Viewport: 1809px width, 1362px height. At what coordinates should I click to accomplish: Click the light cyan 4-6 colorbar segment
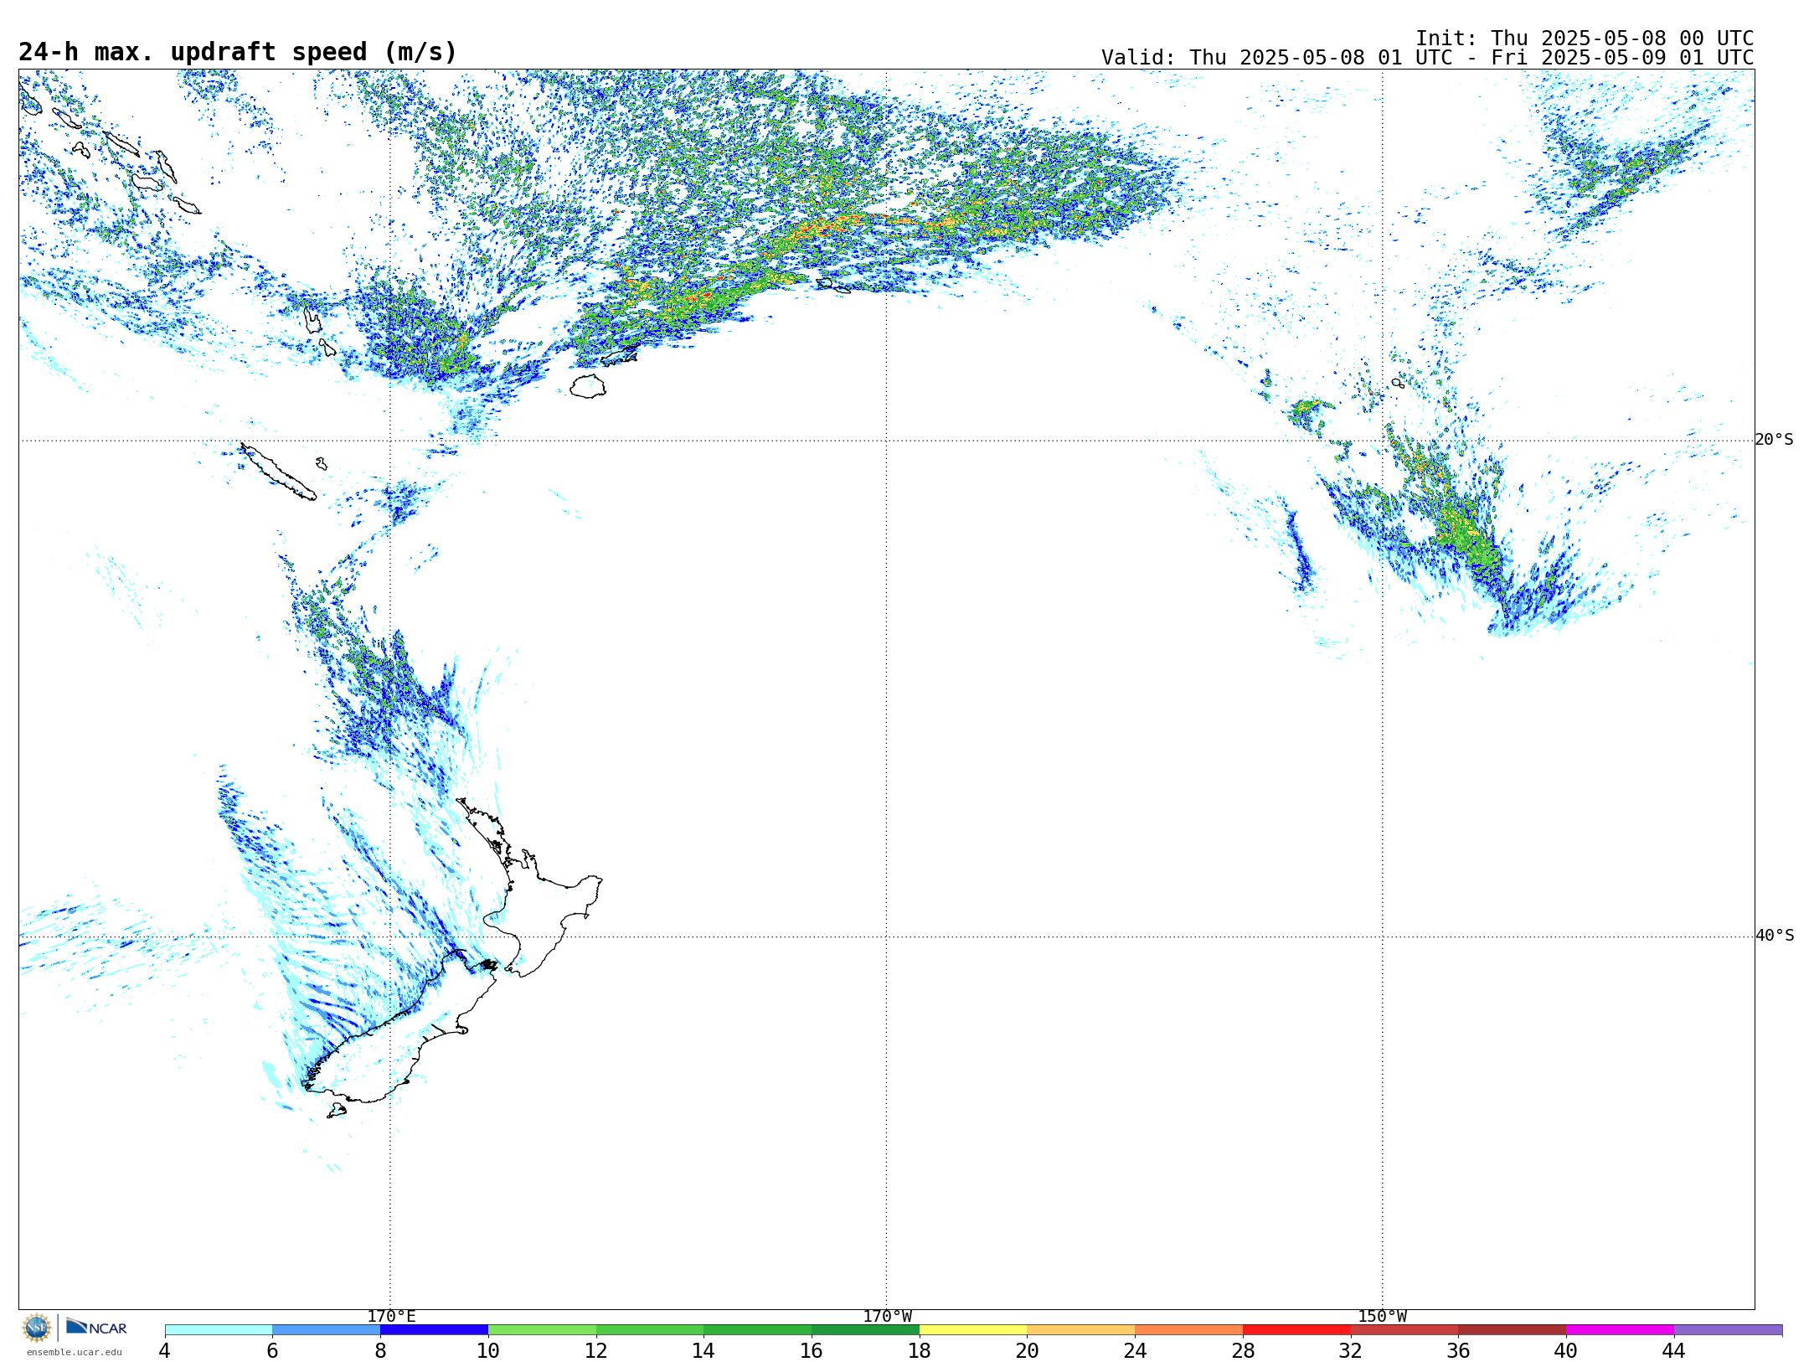(x=219, y=1330)
